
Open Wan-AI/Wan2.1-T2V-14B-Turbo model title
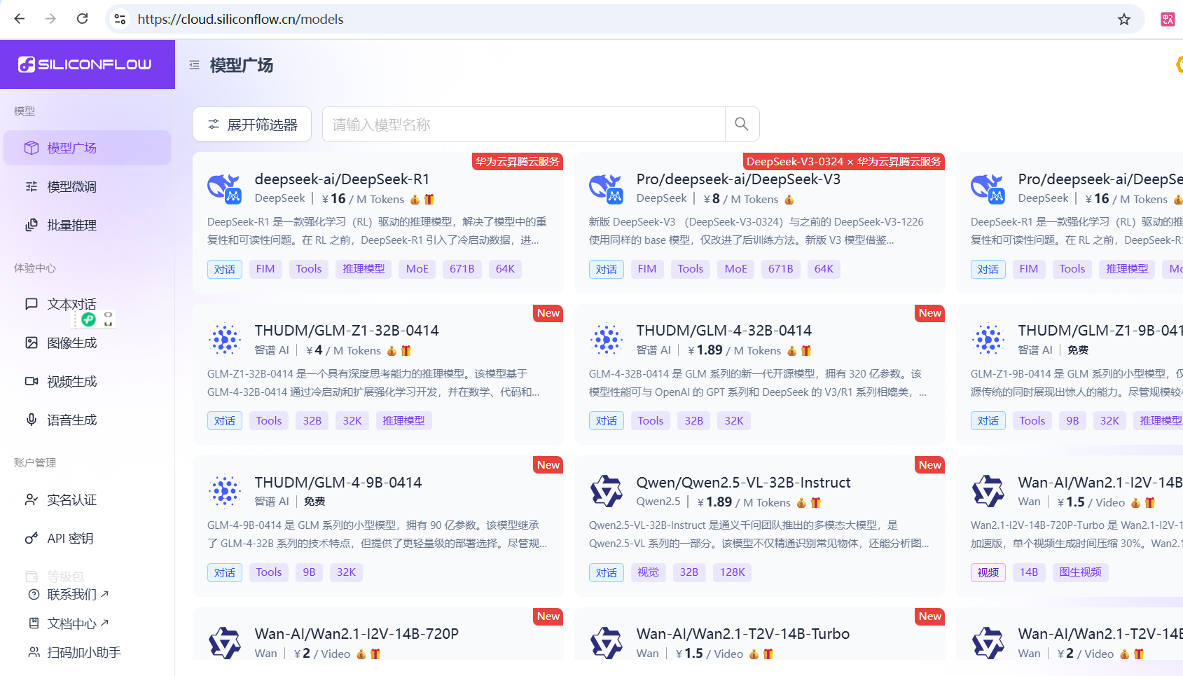pyautogui.click(x=742, y=634)
